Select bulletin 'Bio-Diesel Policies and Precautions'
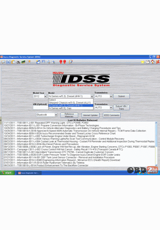Screen dimensions: 160x230 (x=41, y=144)
